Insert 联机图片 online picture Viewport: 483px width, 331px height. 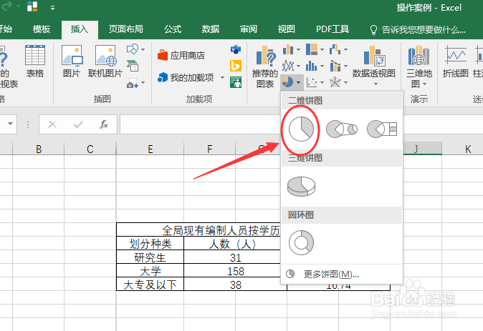coord(105,61)
